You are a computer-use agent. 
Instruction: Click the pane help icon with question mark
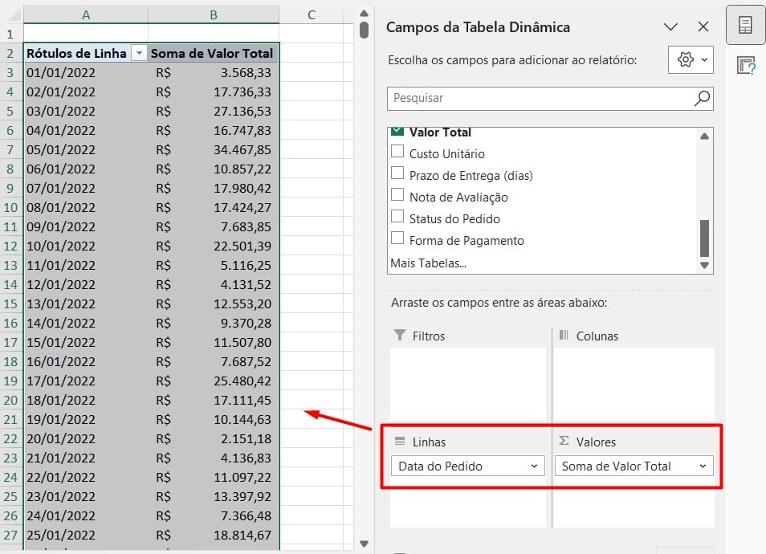coord(745,66)
